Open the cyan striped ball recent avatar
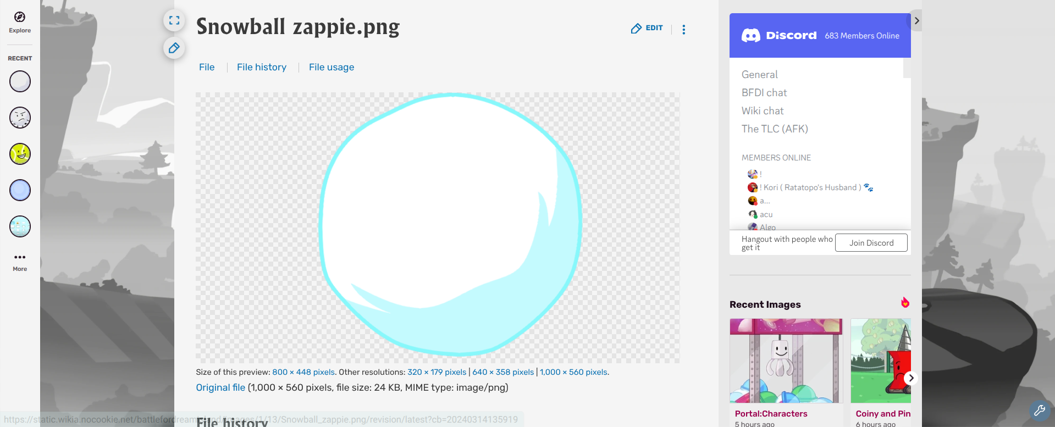Screen dimensions: 1055x427 20,226
